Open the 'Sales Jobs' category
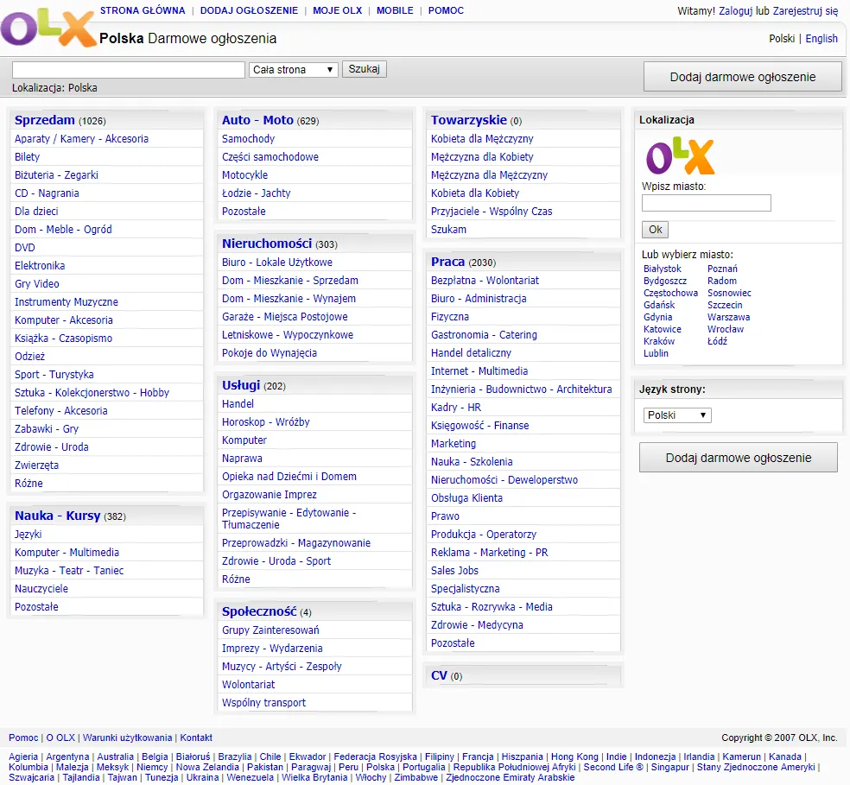The height and width of the screenshot is (785, 850). click(x=454, y=570)
